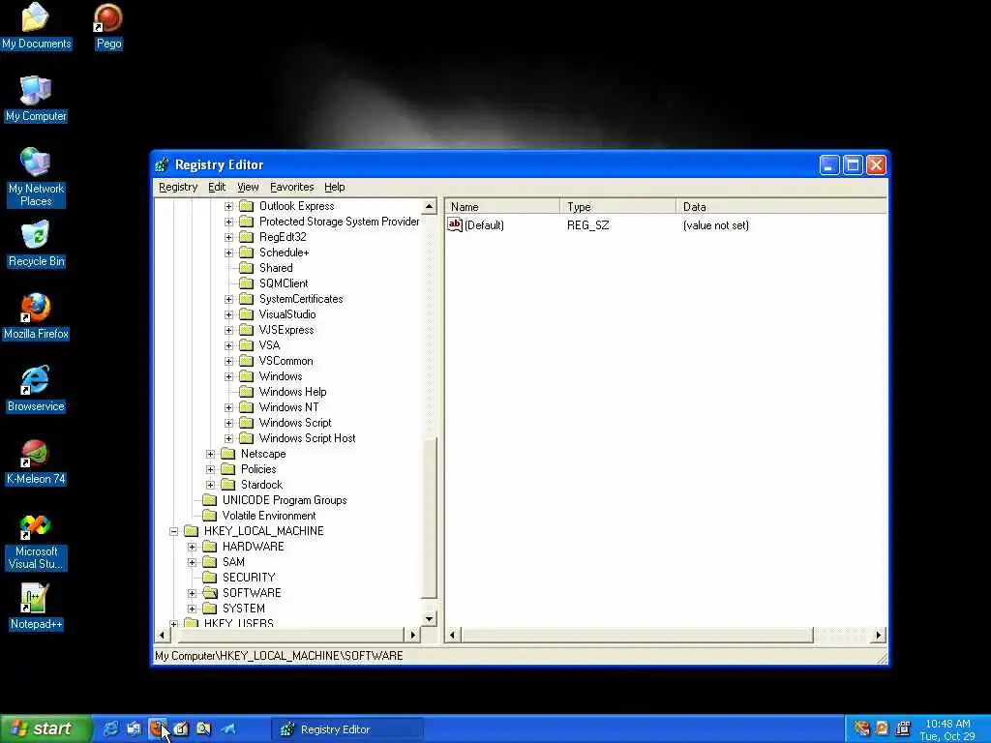Sort values by the Name column header
The width and height of the screenshot is (991, 743).
click(x=502, y=207)
